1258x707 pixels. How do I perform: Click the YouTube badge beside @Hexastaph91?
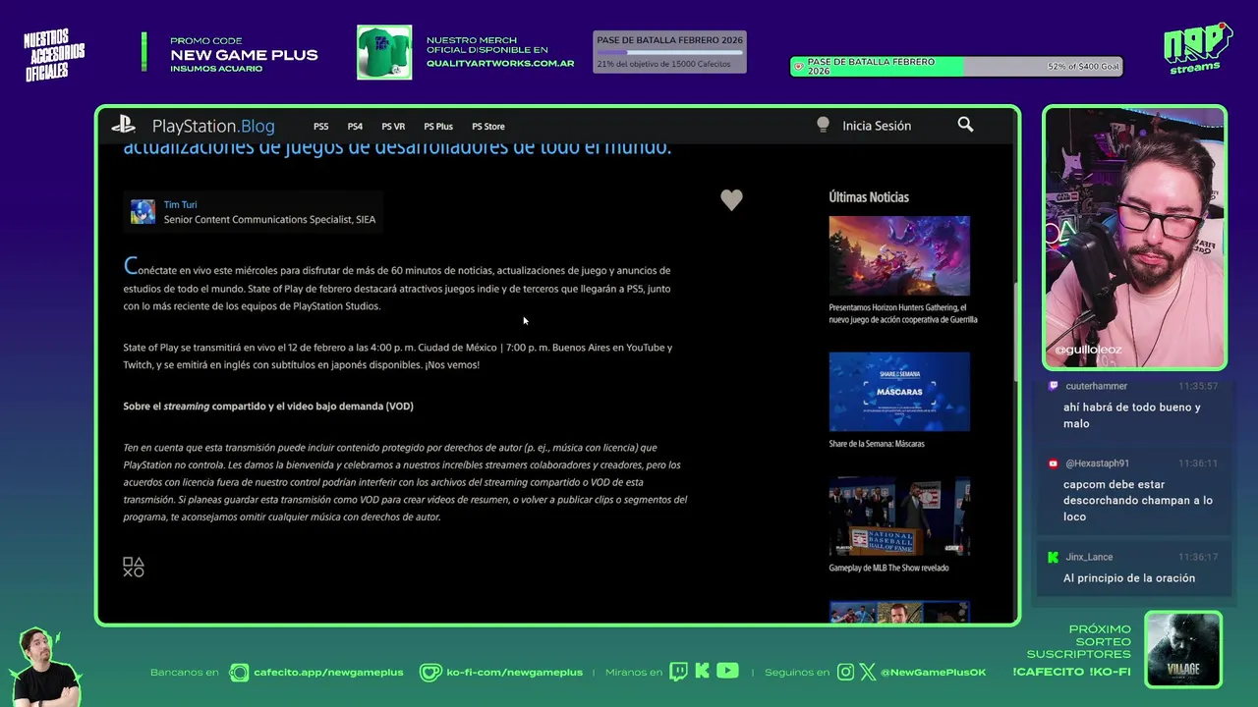coord(1054,463)
